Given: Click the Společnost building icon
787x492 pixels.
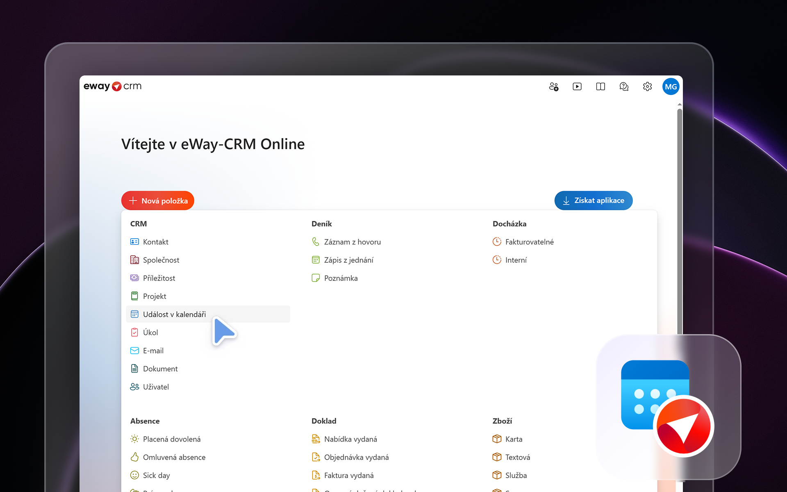Looking at the screenshot, I should [x=134, y=260].
